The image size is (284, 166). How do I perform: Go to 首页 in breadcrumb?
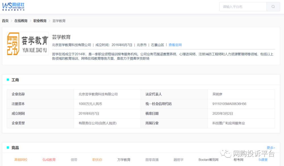[x=5, y=21]
